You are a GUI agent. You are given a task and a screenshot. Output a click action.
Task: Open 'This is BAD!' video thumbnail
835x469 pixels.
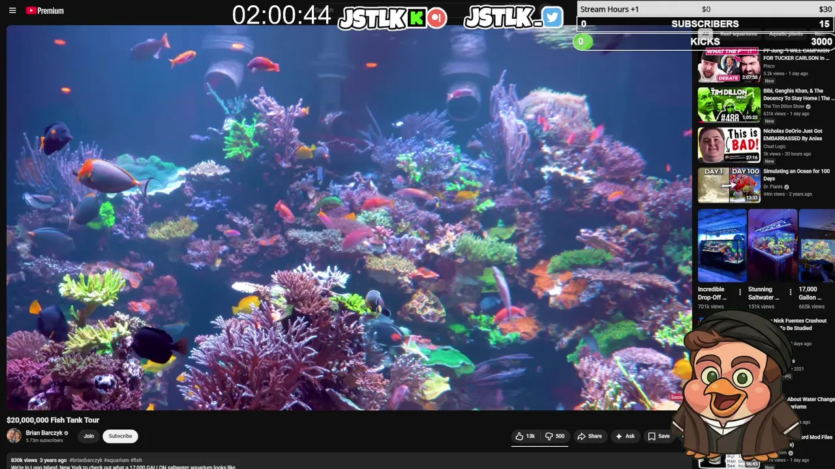(x=729, y=145)
